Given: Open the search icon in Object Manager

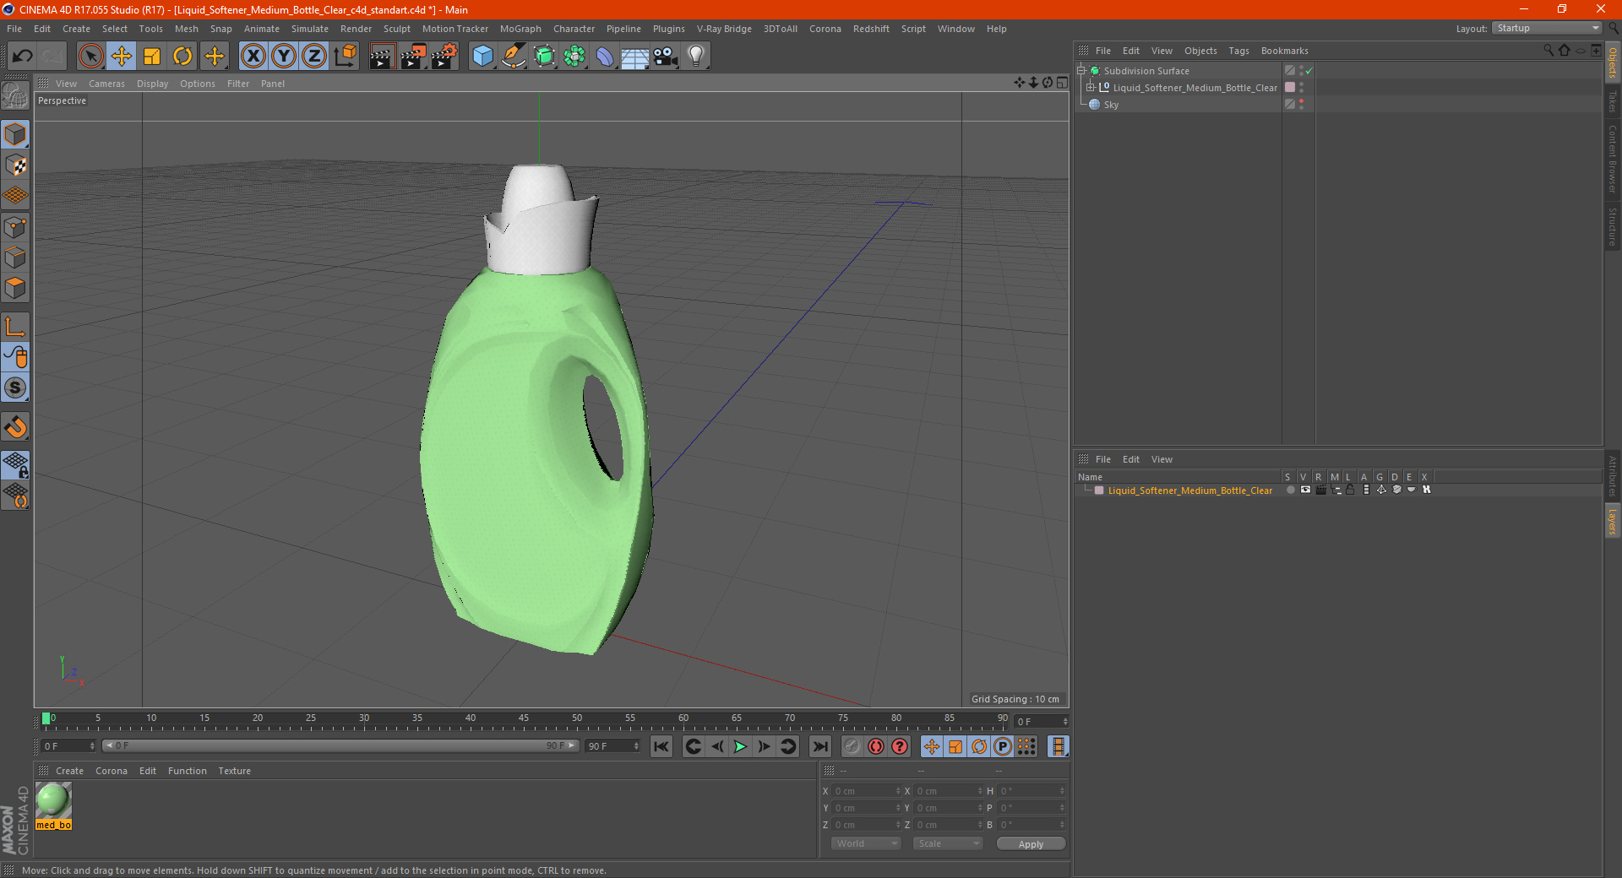Looking at the screenshot, I should 1549,51.
